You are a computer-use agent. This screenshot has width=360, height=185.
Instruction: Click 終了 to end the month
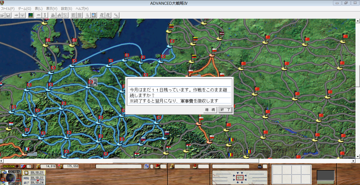[225, 110]
